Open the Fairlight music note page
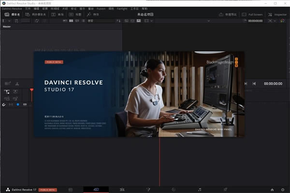Screen dimensions: 290x193 click(200, 190)
